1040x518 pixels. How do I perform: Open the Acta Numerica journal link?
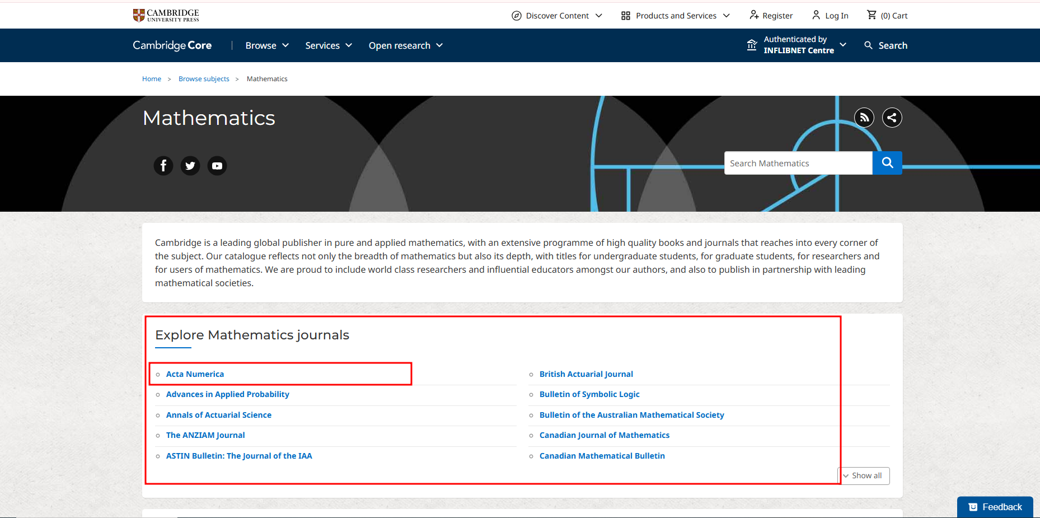pyautogui.click(x=195, y=374)
